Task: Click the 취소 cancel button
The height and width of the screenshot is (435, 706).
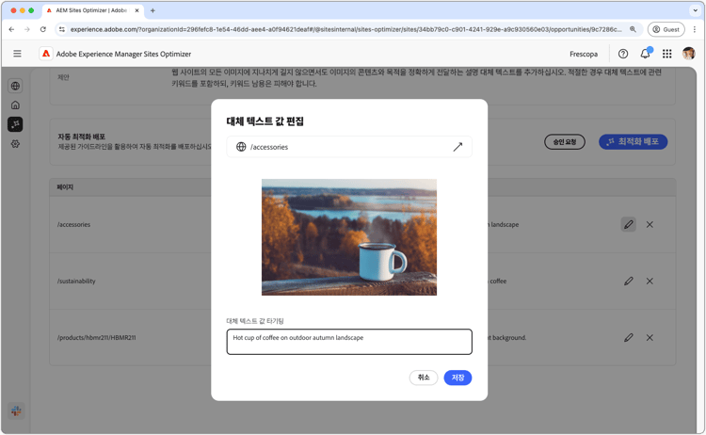Action: (424, 378)
